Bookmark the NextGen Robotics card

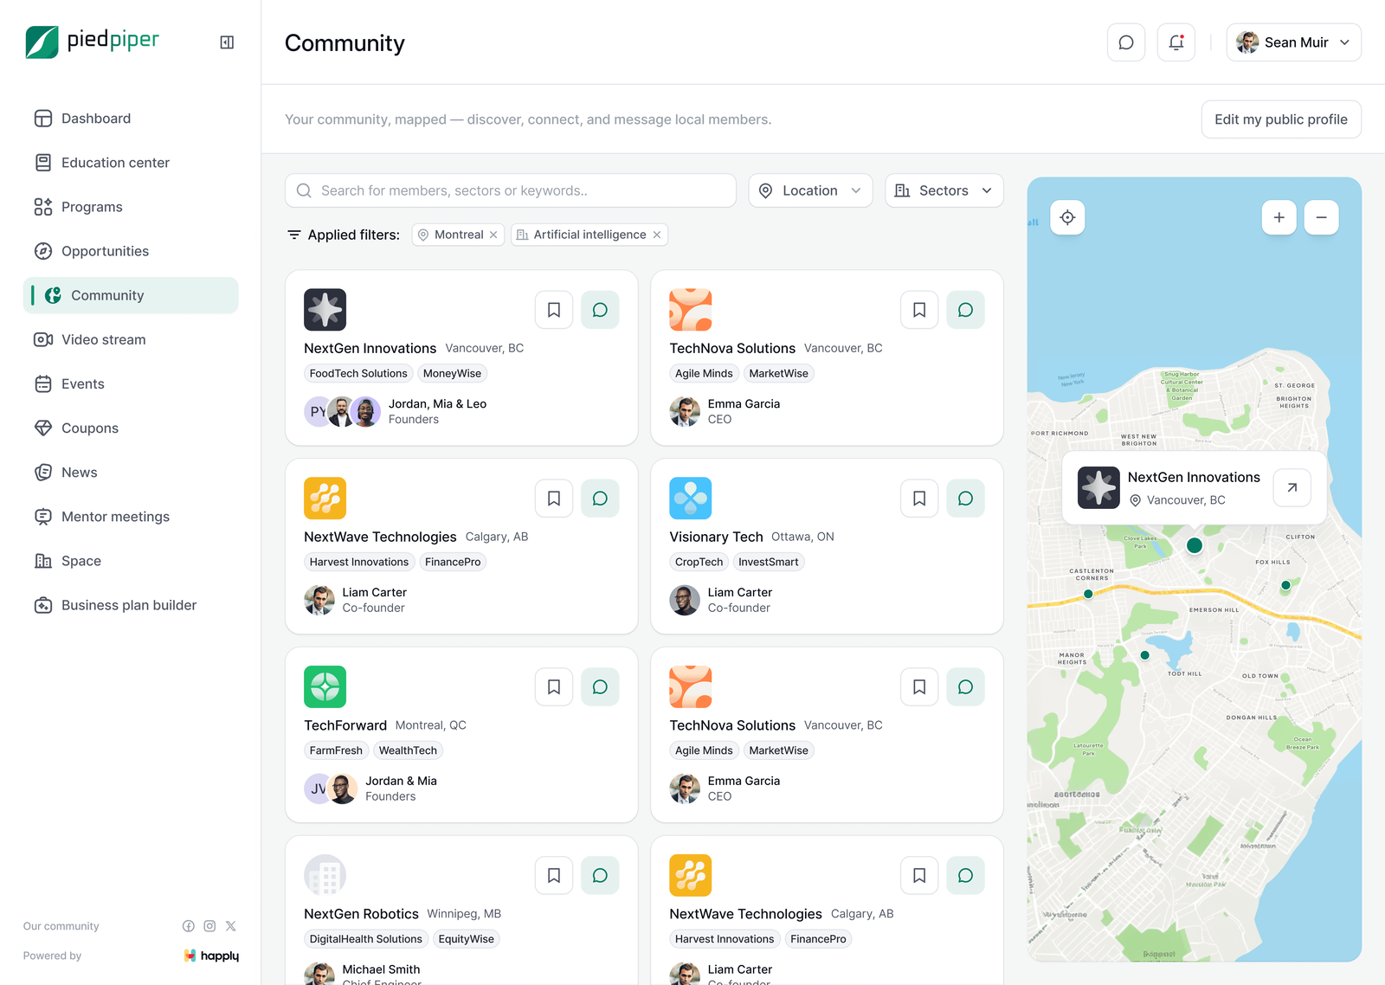point(554,876)
